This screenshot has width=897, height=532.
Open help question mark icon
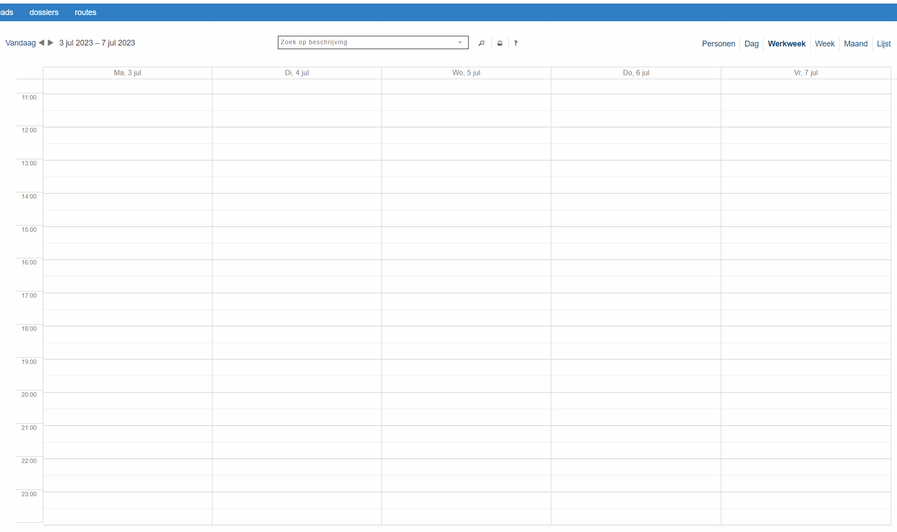(x=516, y=43)
